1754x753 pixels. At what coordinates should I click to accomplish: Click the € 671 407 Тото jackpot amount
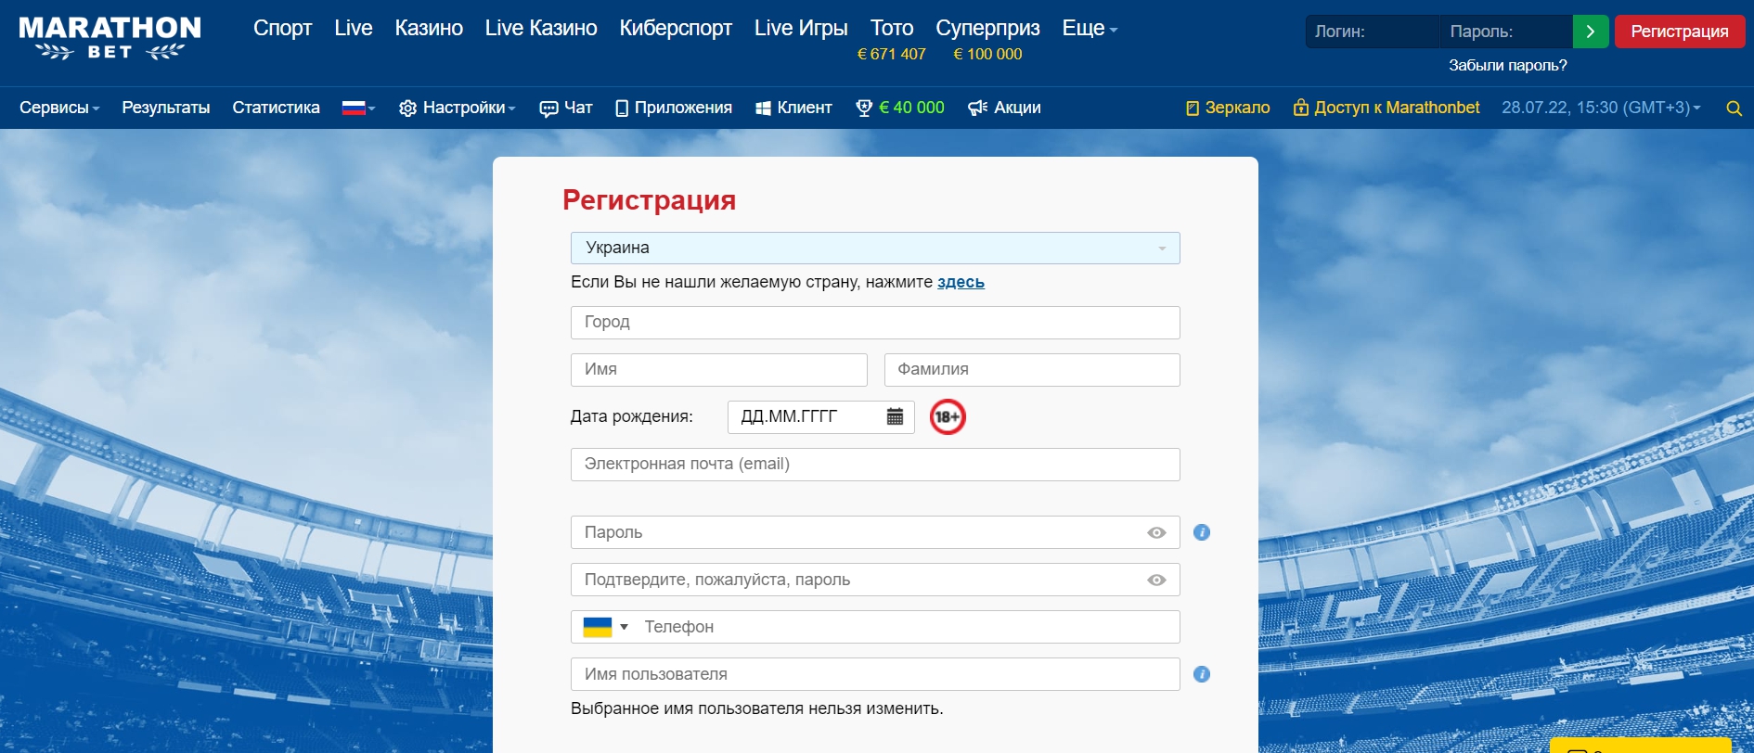click(892, 54)
